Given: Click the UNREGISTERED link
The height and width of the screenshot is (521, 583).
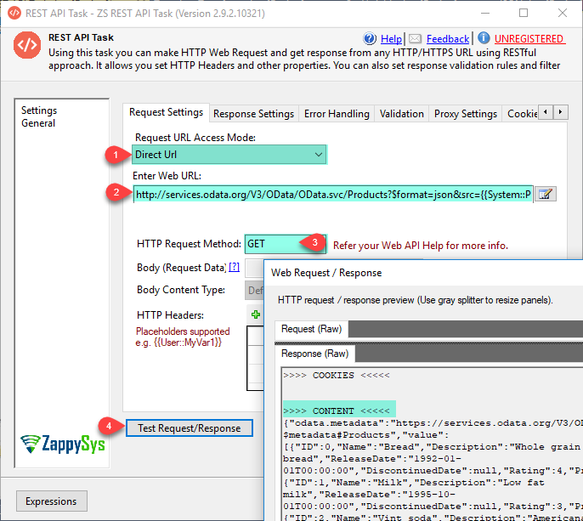Looking at the screenshot, I should pos(529,39).
